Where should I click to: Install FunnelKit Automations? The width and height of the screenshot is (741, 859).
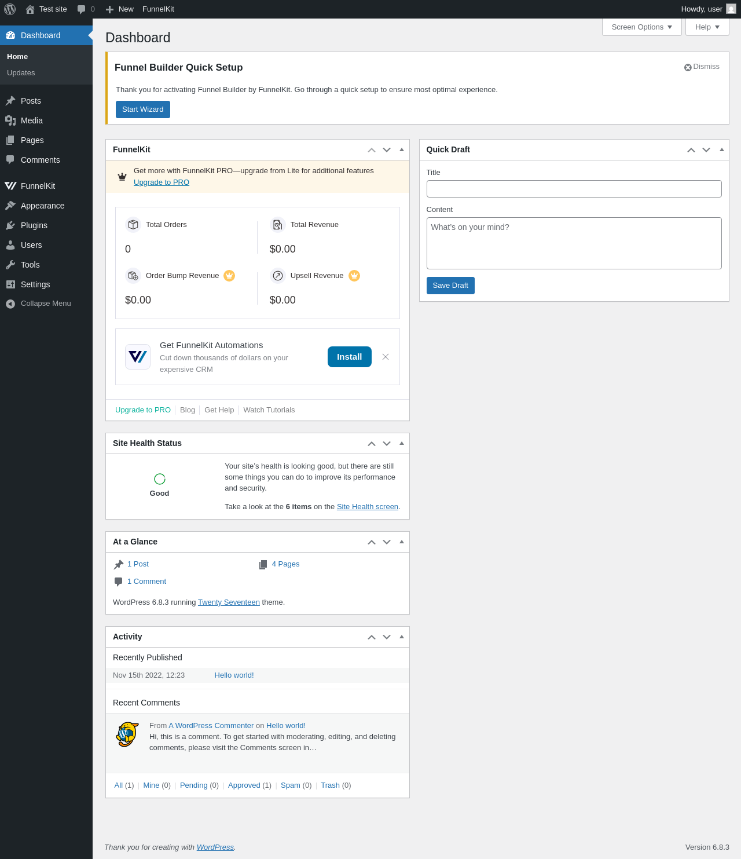(350, 357)
